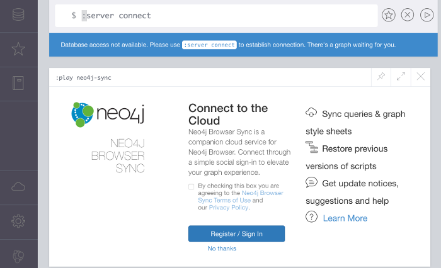Check the terms of use agreement box
The height and width of the screenshot is (268, 441).
pyautogui.click(x=192, y=187)
